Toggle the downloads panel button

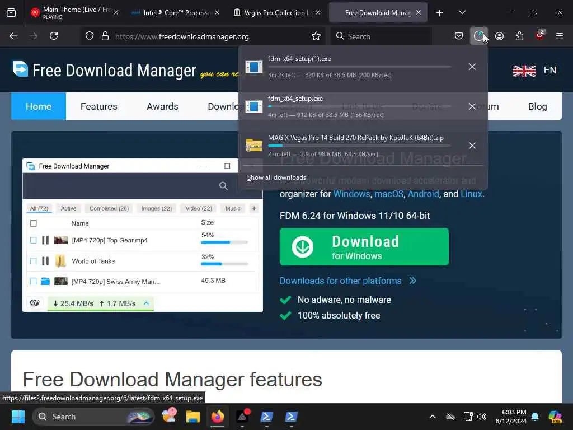coord(479,36)
